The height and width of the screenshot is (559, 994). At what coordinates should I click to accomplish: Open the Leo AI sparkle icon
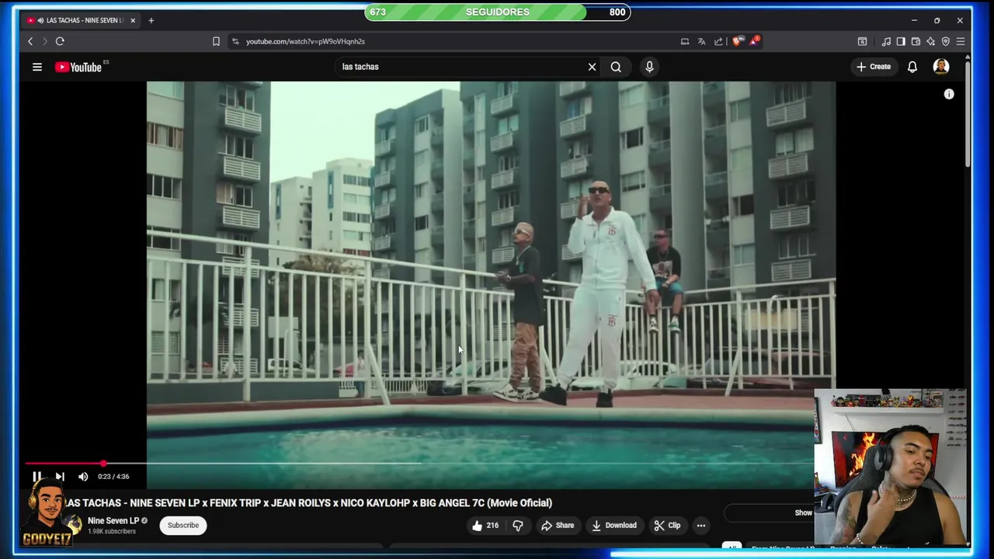pyautogui.click(x=930, y=41)
